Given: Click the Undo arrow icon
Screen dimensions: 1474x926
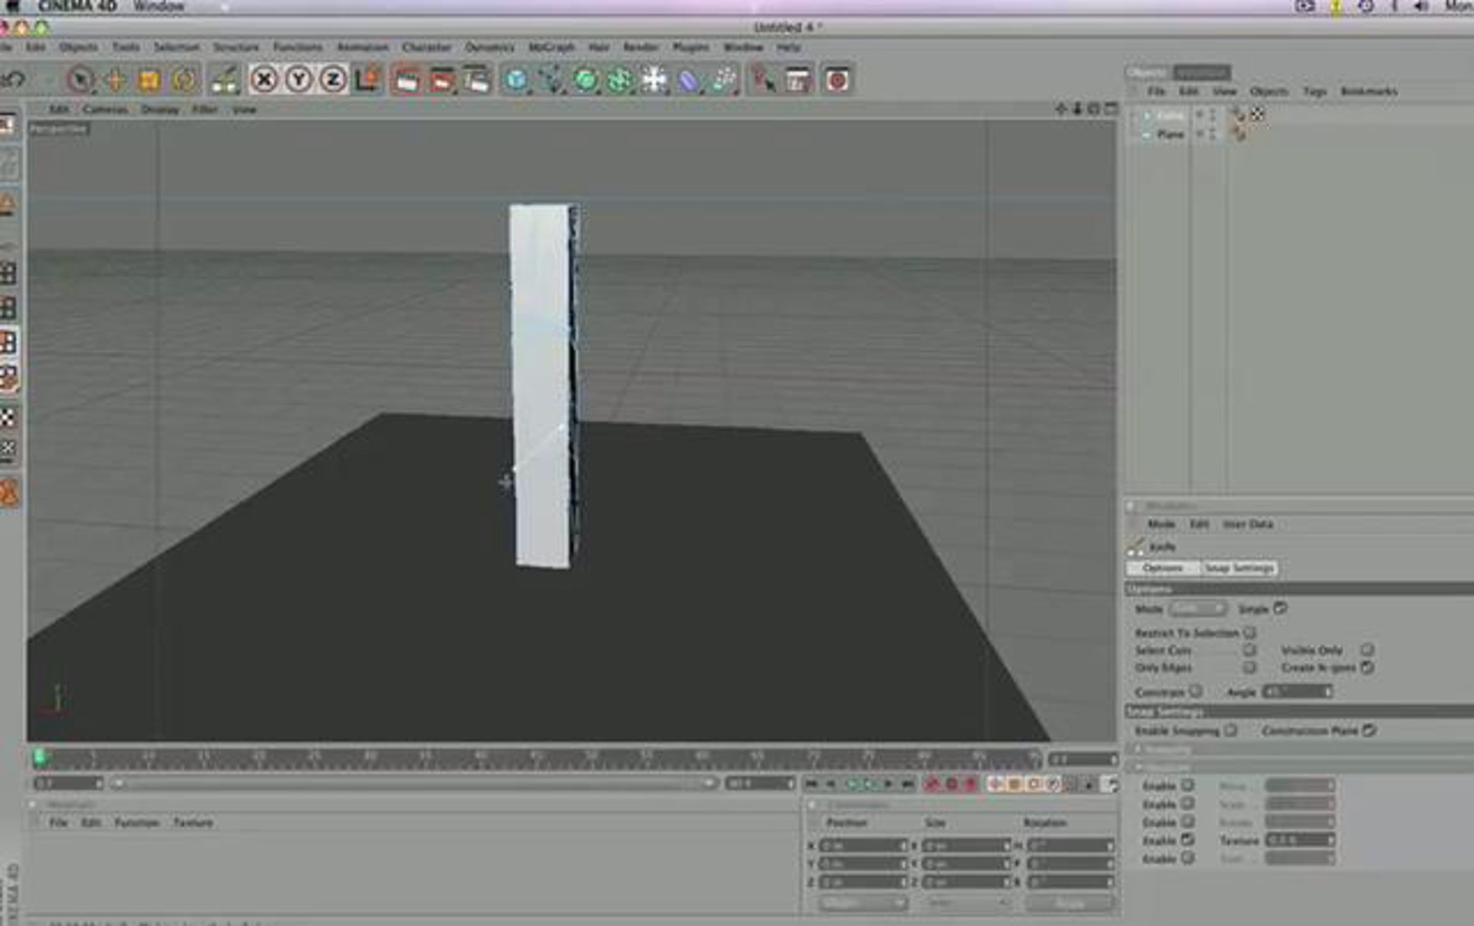Looking at the screenshot, I should pyautogui.click(x=13, y=80).
